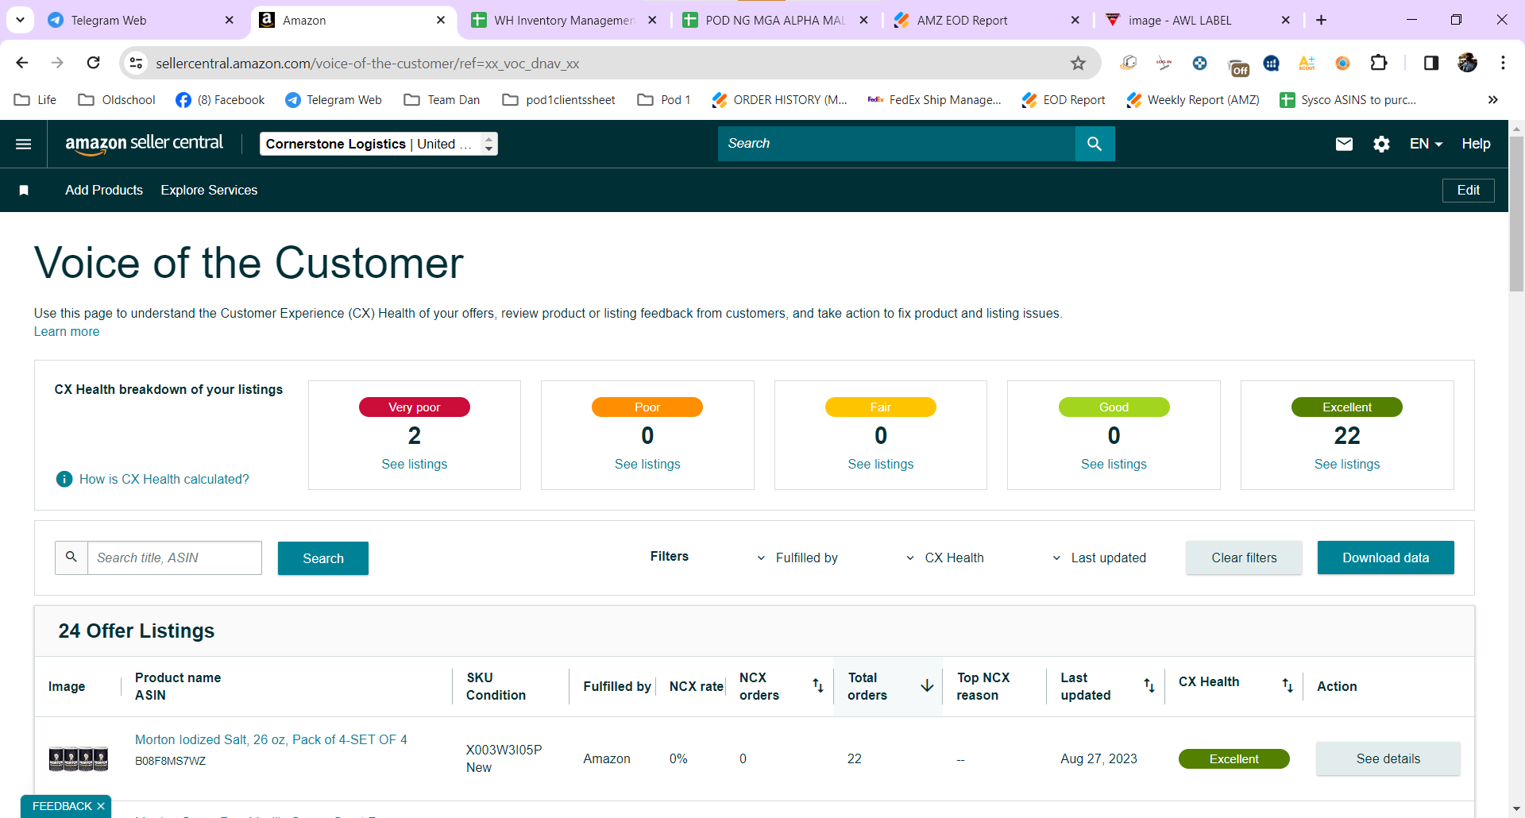This screenshot has width=1525, height=818.
Task: See listings under Excellent
Action: tap(1347, 464)
